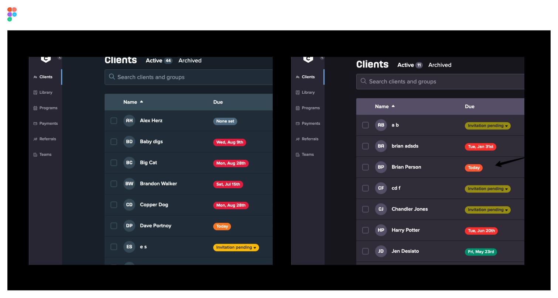
Task: Select the Active 11 tab
Action: [409, 65]
